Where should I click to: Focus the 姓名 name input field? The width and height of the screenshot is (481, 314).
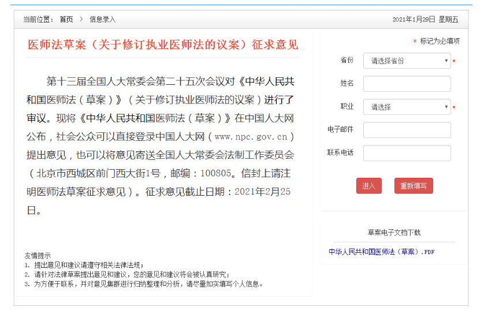click(x=407, y=84)
